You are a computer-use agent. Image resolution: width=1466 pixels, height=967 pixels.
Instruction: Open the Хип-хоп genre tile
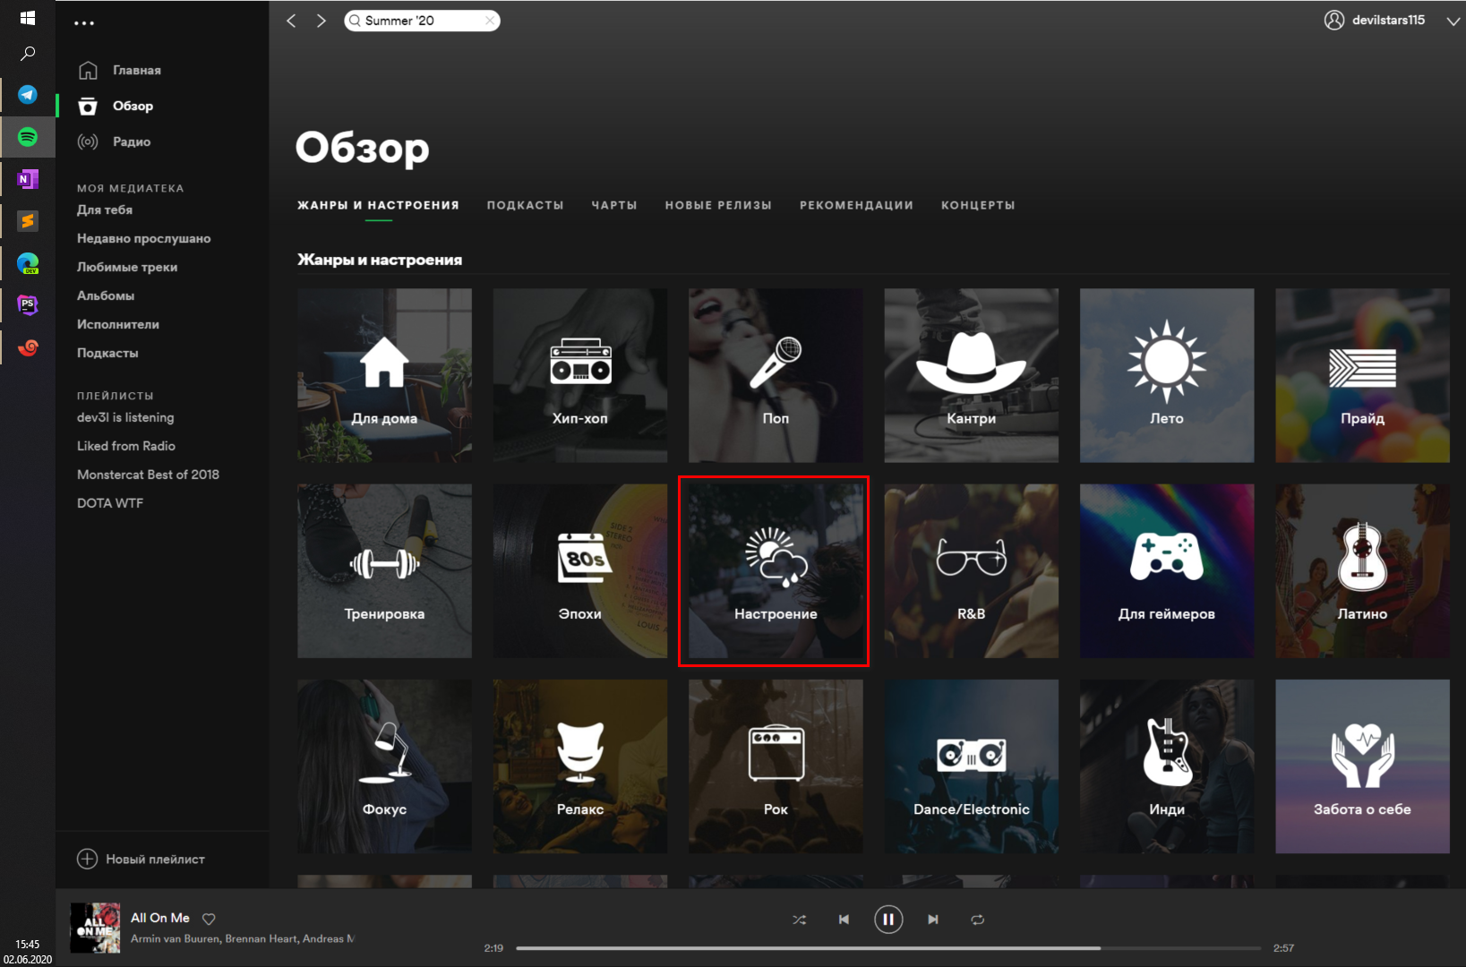[580, 375]
